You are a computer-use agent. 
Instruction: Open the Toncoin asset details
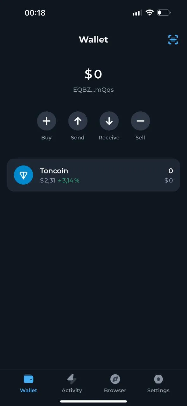[x=93, y=175]
